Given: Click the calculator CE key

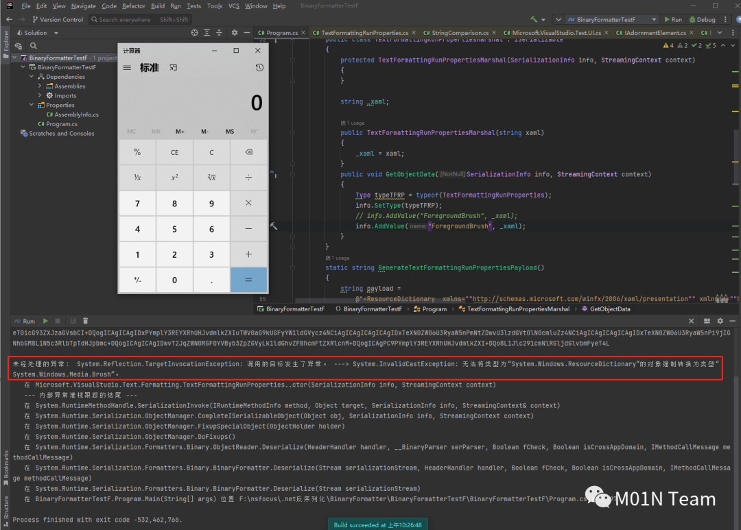Looking at the screenshot, I should pyautogui.click(x=174, y=152).
